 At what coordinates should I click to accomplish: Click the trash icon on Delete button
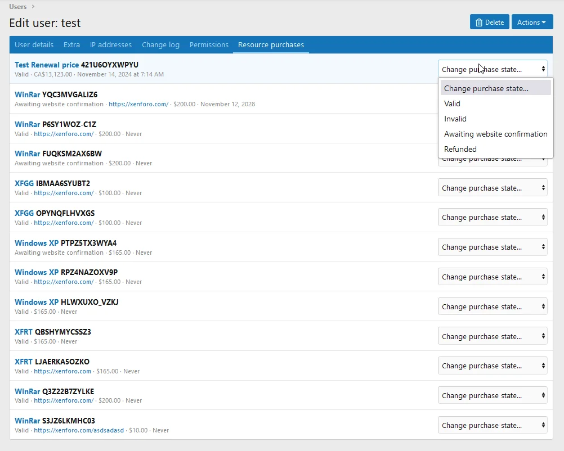pyautogui.click(x=479, y=22)
